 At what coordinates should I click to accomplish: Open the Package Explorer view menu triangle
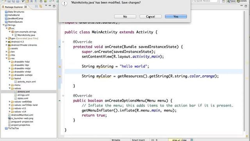pyautogui.click(x=46, y=5)
